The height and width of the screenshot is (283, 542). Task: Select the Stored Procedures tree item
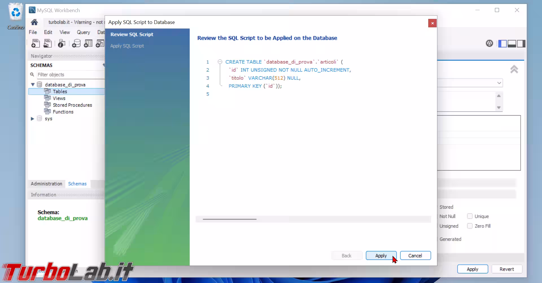[x=72, y=105]
